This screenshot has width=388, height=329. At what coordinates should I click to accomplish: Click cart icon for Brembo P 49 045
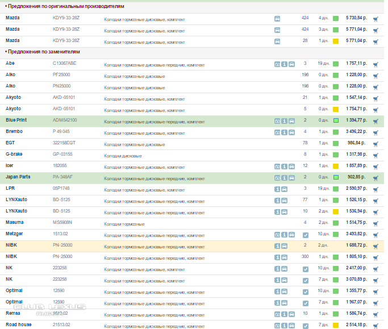[x=376, y=132]
